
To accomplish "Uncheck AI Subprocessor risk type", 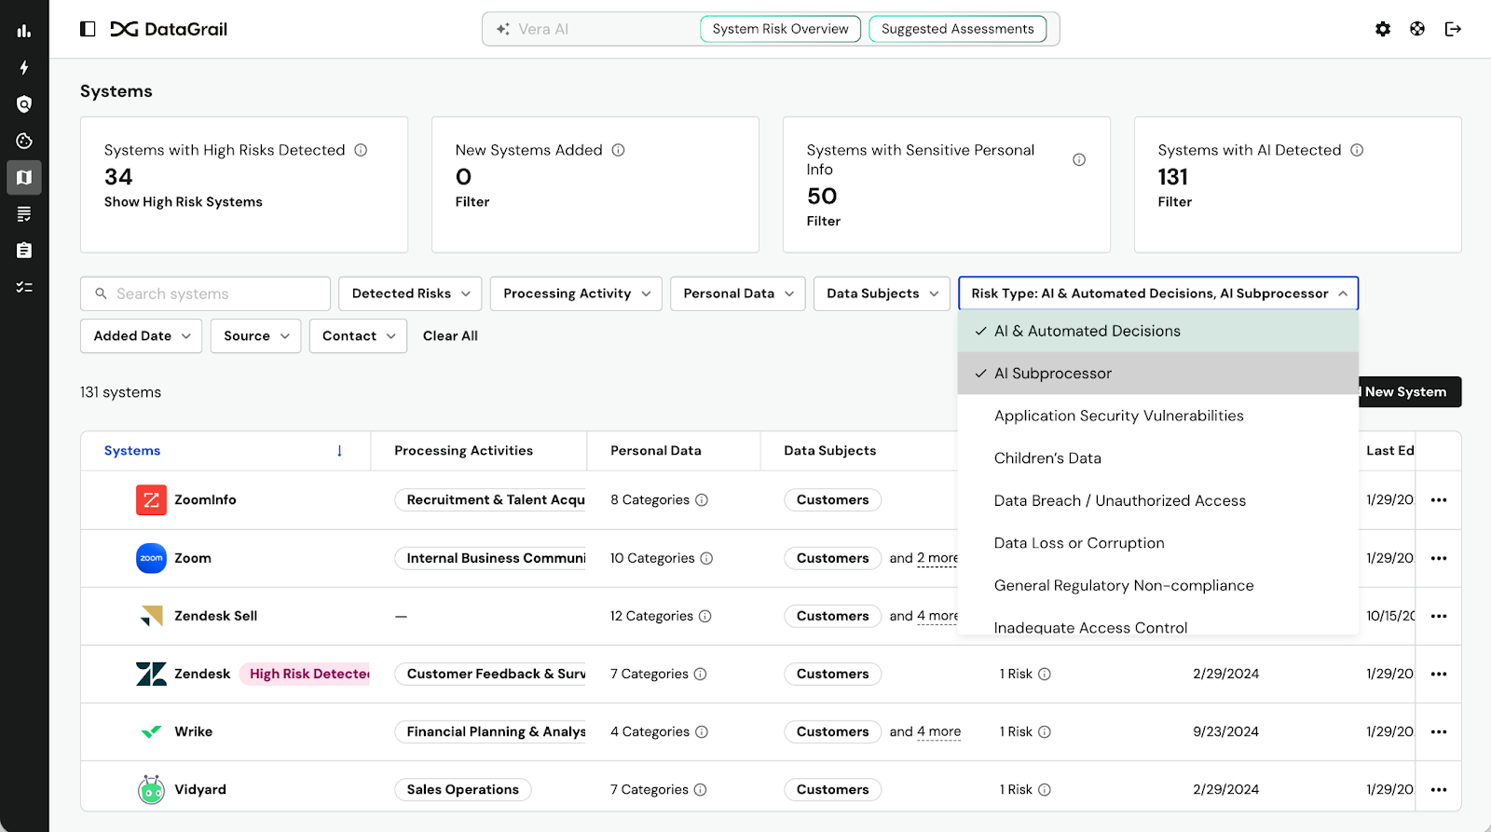I will coord(1052,374).
